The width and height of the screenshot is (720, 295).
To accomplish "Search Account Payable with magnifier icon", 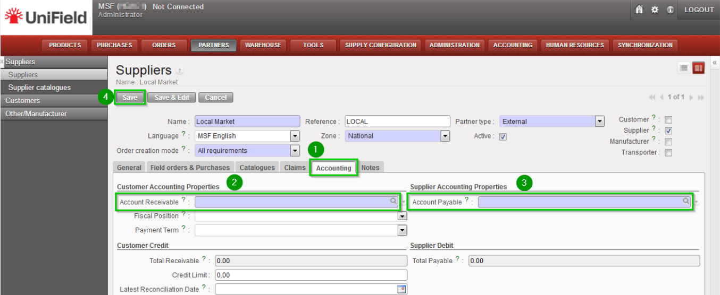I will (x=686, y=201).
